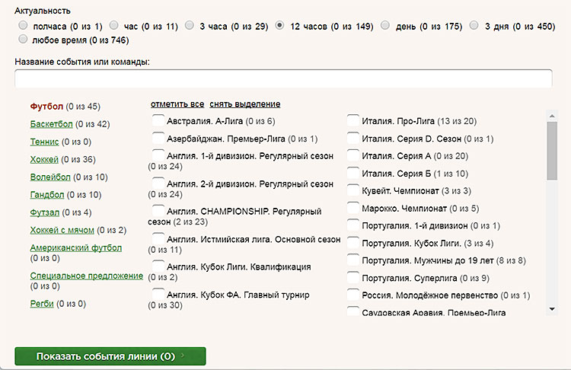Toggle the Португалия Суперлига checkbox
This screenshot has width=571, height=370.
click(x=353, y=278)
